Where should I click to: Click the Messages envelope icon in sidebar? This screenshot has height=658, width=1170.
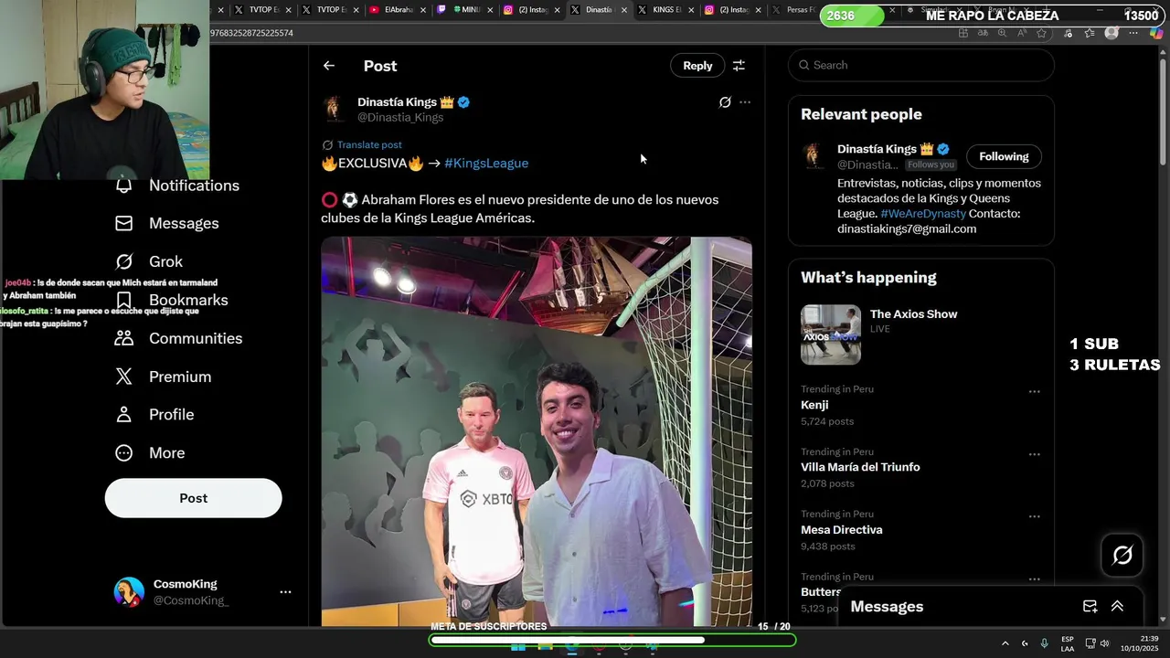pos(124,223)
